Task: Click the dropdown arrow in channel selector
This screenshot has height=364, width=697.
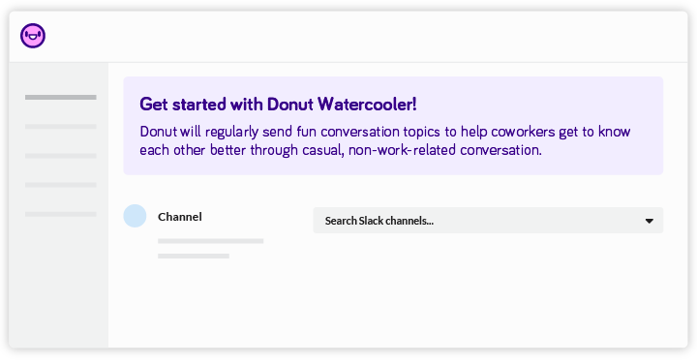Action: (x=649, y=221)
